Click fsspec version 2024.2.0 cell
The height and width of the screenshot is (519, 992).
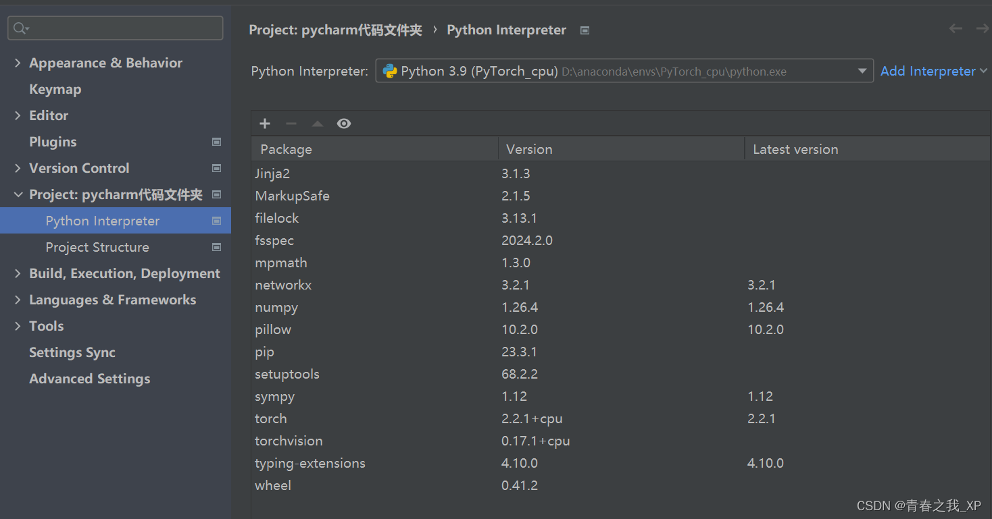pyautogui.click(x=527, y=240)
